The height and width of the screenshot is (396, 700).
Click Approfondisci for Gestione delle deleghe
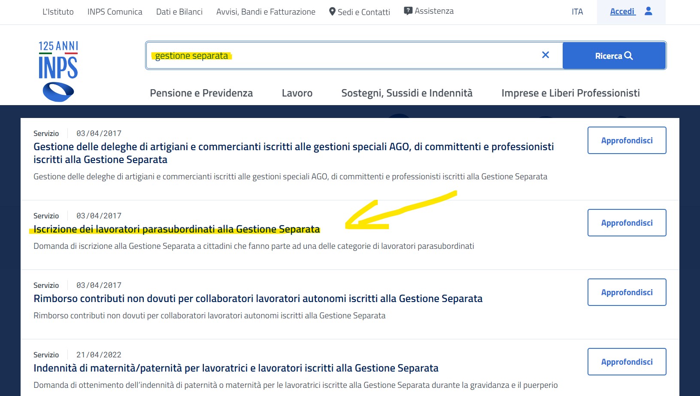pos(626,140)
